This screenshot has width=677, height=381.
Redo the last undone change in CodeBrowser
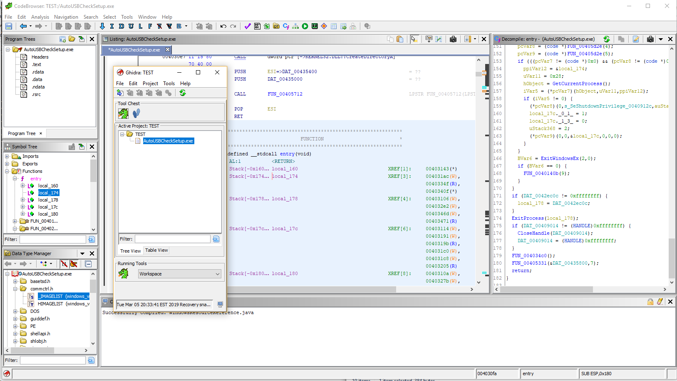click(233, 26)
